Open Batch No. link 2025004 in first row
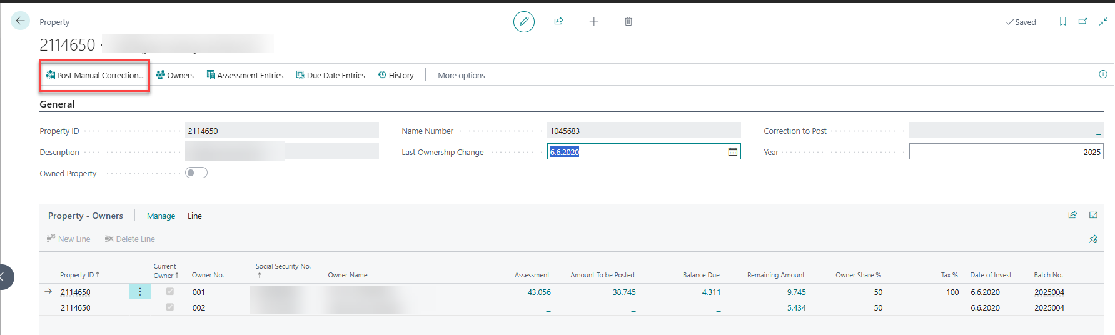The height and width of the screenshot is (335, 1115). pyautogui.click(x=1049, y=292)
